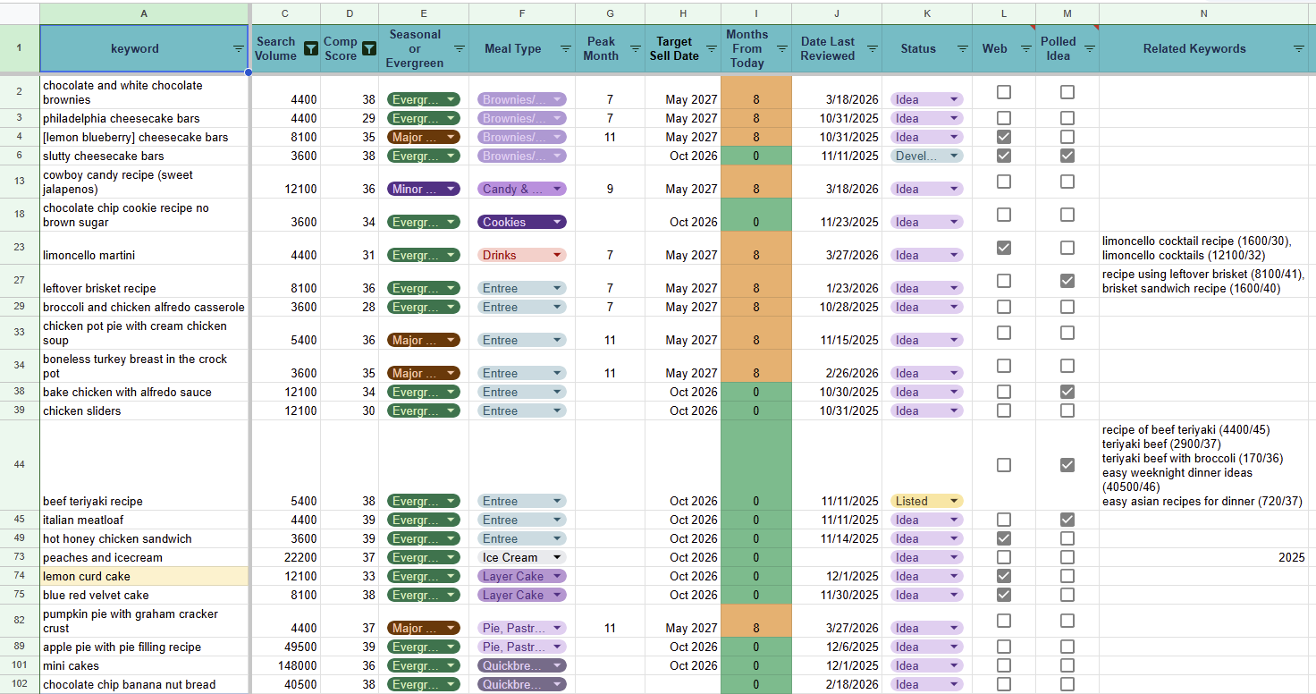
Task: Click date 2/18/2026 for banana nut bread
Action: coord(837,684)
